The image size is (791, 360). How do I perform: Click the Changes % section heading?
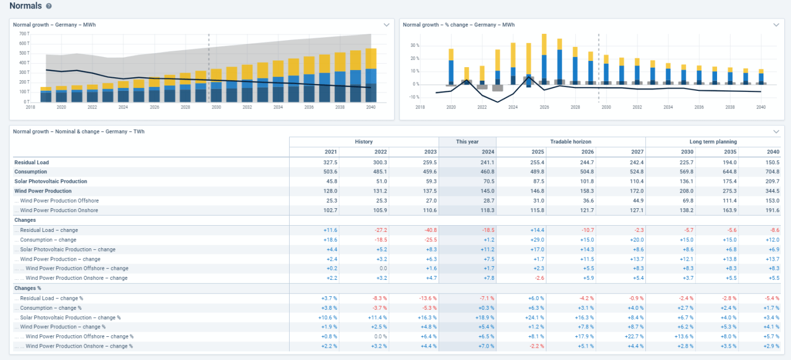click(28, 288)
